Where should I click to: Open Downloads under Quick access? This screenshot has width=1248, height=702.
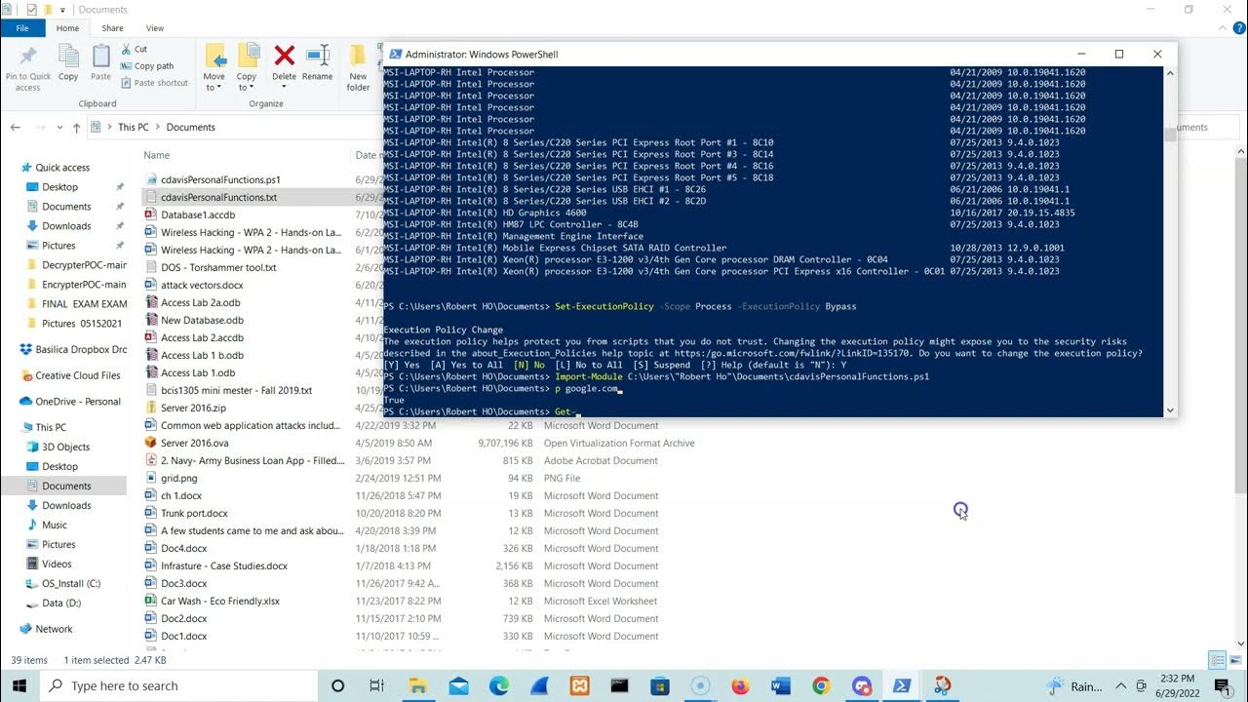click(x=66, y=226)
